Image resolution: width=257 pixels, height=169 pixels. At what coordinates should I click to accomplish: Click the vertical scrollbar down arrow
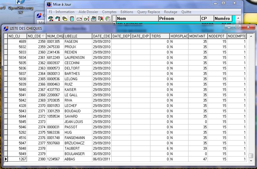251,160
